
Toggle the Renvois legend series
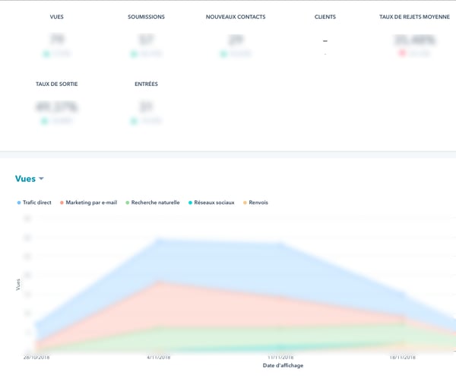[x=255, y=202]
